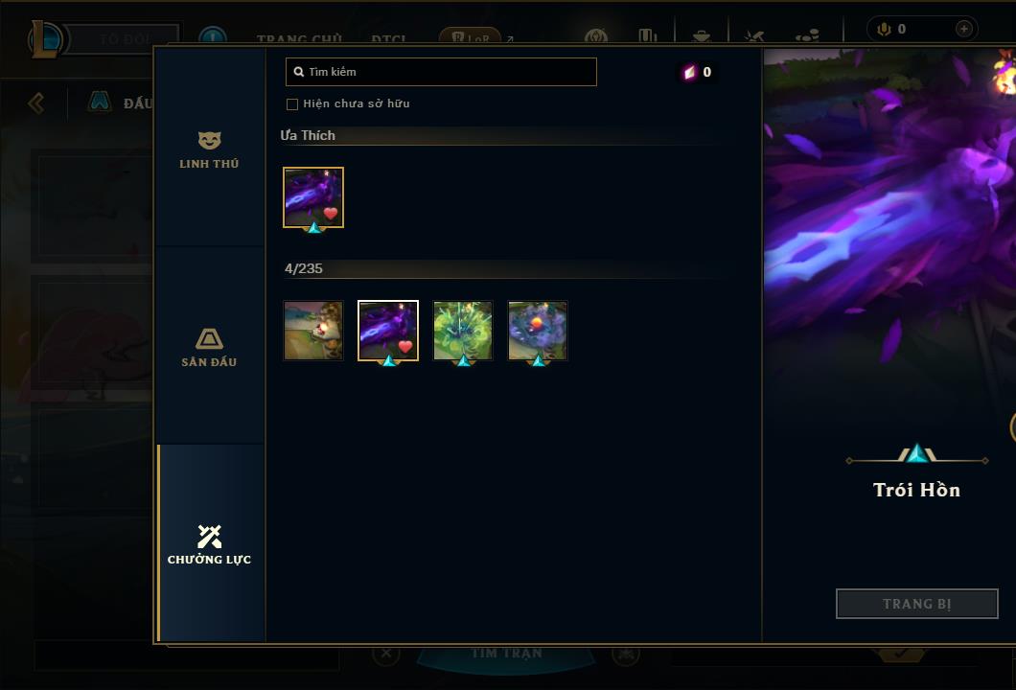The width and height of the screenshot is (1016, 690).
Task: Focus the Tìm kiếm search field
Action: (x=441, y=72)
